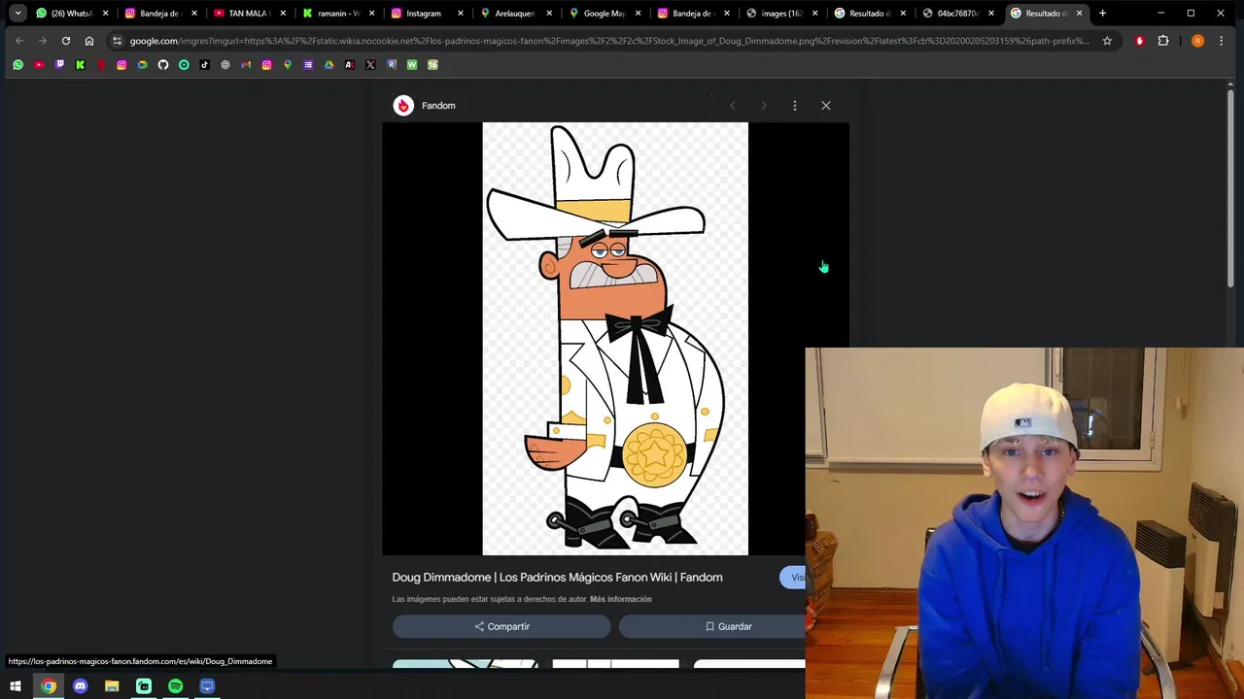
Task: Open more options in image preview panel
Action: [795, 105]
